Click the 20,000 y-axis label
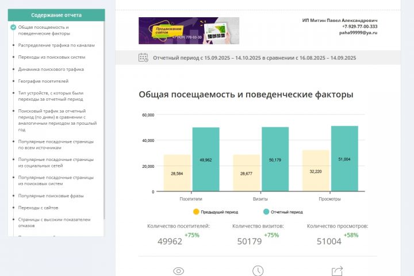 pyautogui.click(x=148, y=166)
